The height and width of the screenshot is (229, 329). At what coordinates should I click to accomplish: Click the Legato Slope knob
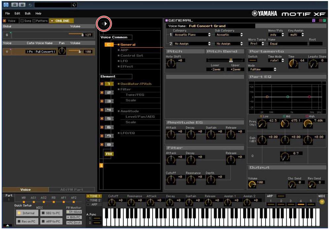click(x=313, y=63)
